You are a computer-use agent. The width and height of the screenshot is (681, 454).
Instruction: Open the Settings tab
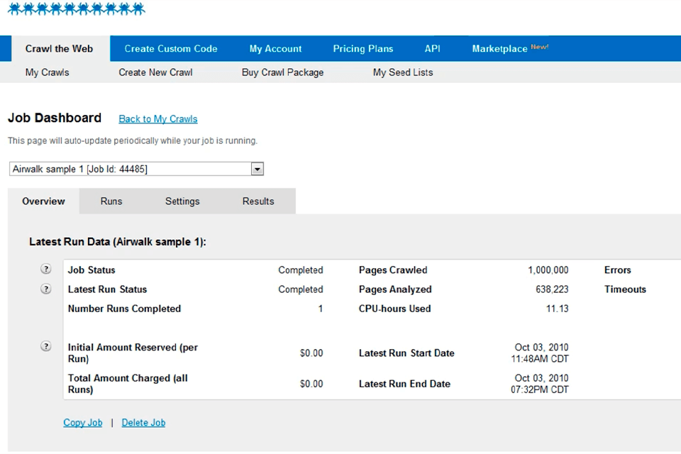[x=182, y=201]
